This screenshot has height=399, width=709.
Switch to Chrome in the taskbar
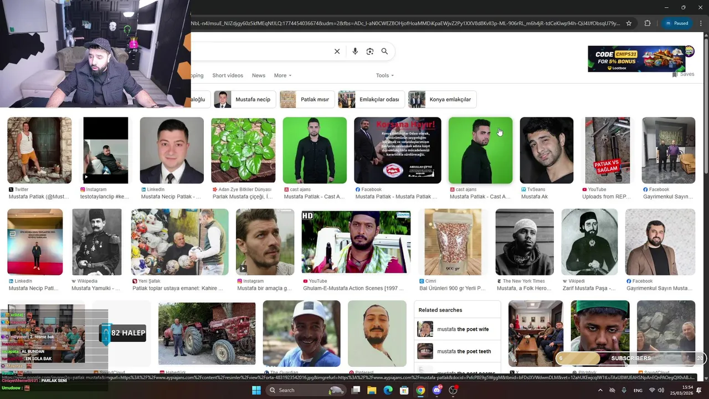tap(420, 390)
